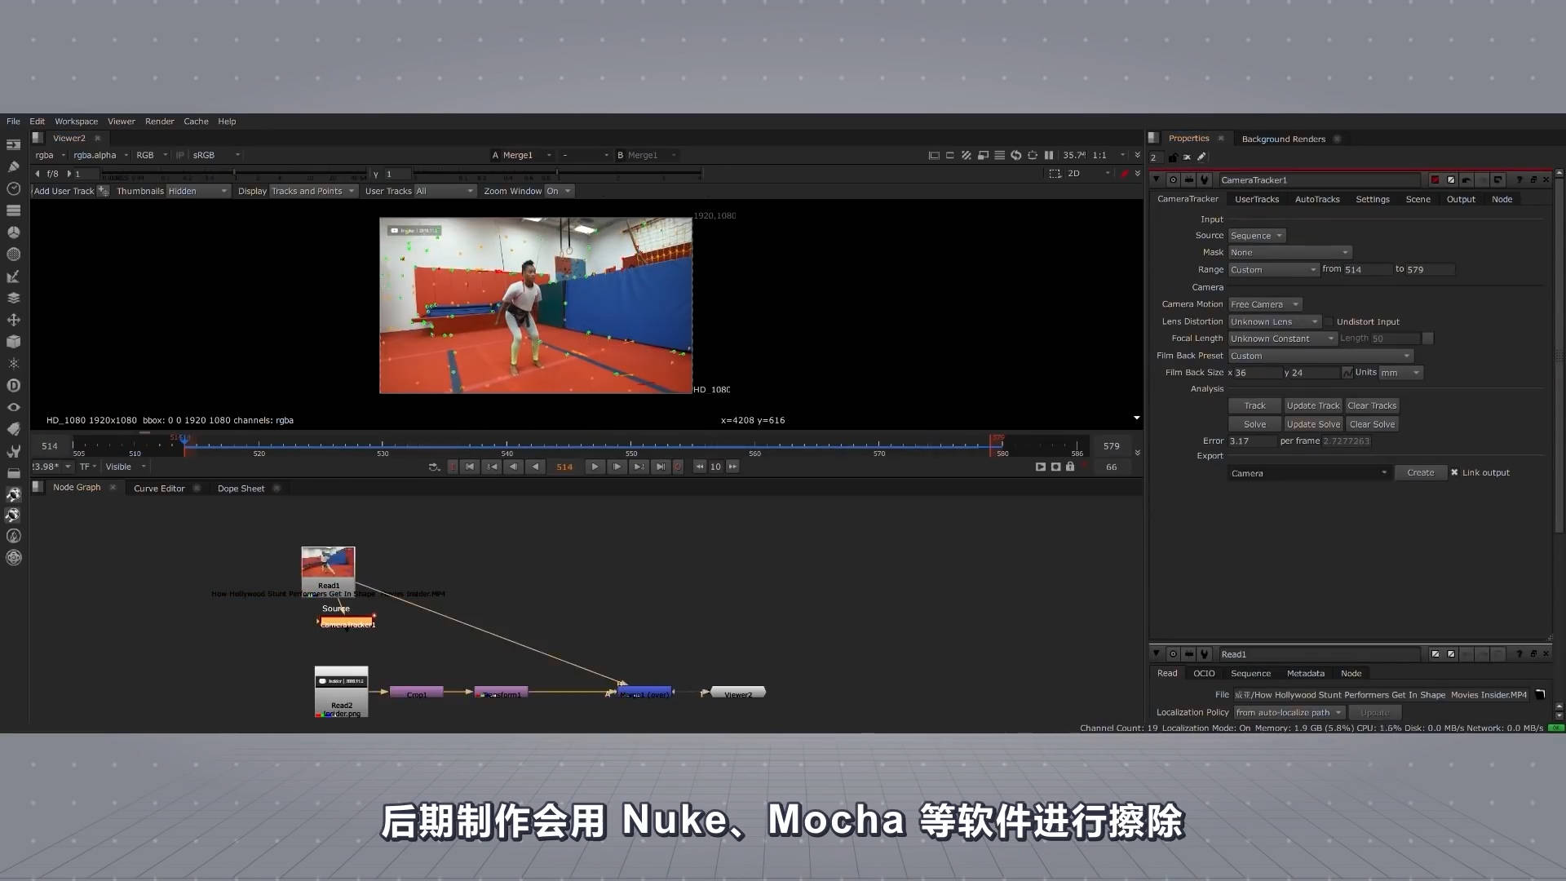Toggle the Undistort Input checkbox
The height and width of the screenshot is (881, 1566).
tap(1329, 321)
